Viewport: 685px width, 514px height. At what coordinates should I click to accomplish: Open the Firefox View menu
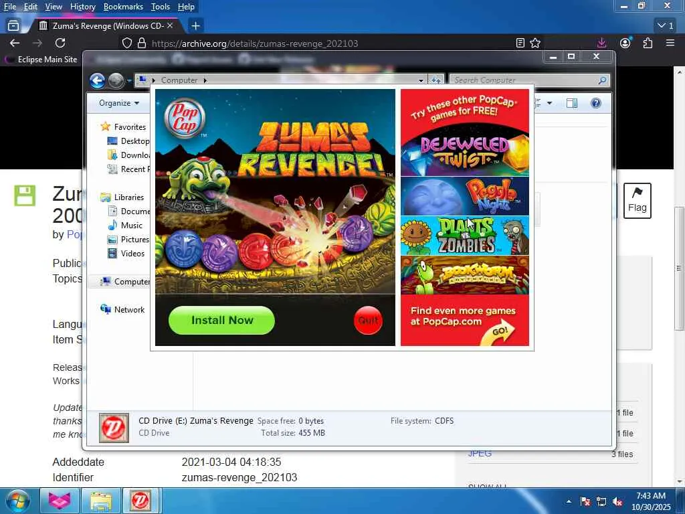54,7
